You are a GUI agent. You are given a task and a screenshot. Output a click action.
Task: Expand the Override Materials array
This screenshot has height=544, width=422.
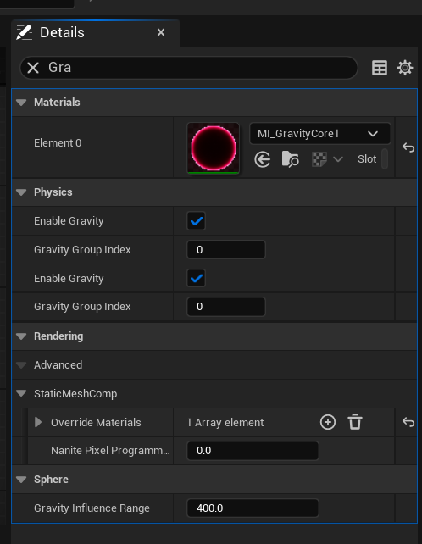coord(38,422)
